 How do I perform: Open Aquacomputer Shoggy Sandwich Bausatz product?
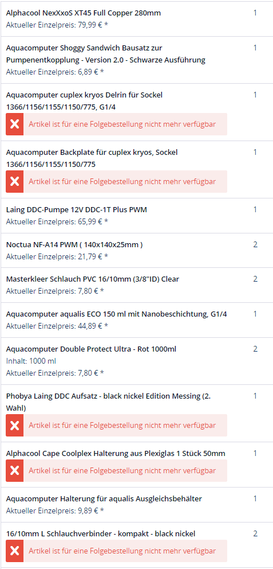(x=106, y=54)
